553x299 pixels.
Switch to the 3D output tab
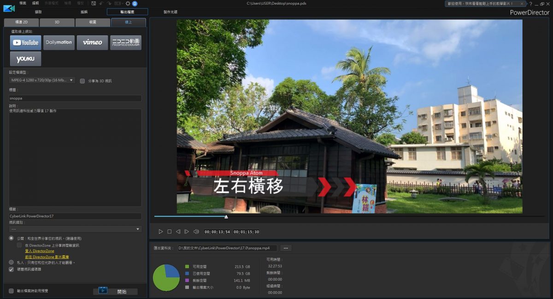57,22
